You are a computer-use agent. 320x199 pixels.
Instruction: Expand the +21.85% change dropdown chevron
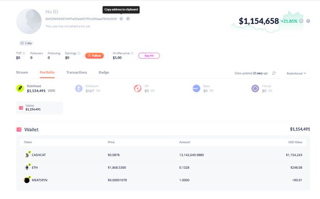[301, 21]
